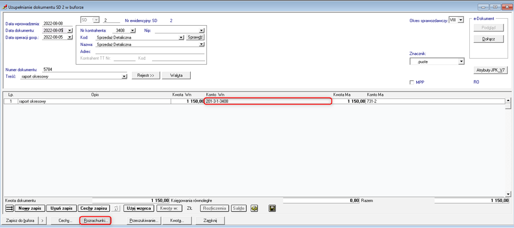514x228 pixels.
Task: Click the floppy disk save icon
Action: (x=272, y=208)
